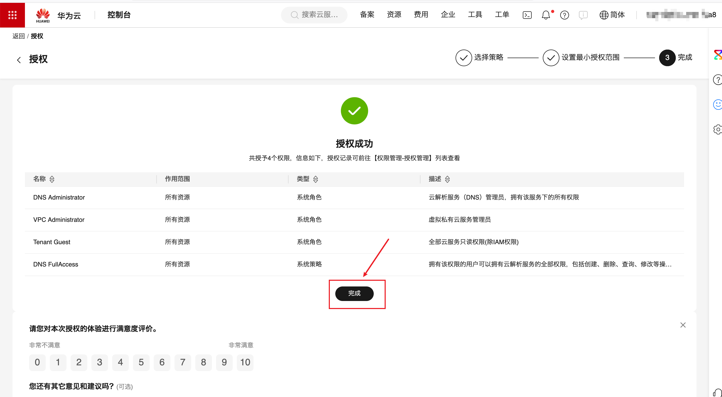Open the red services grid menu
Screen dimensions: 722x397
point(12,15)
